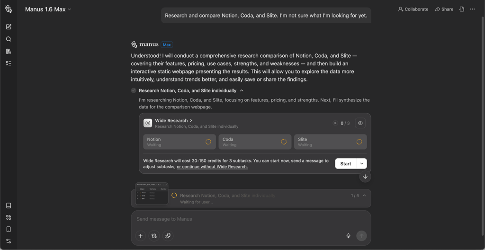The height and width of the screenshot is (250, 485).
Task: Click the check circle beside Research step title
Action: pyautogui.click(x=134, y=90)
